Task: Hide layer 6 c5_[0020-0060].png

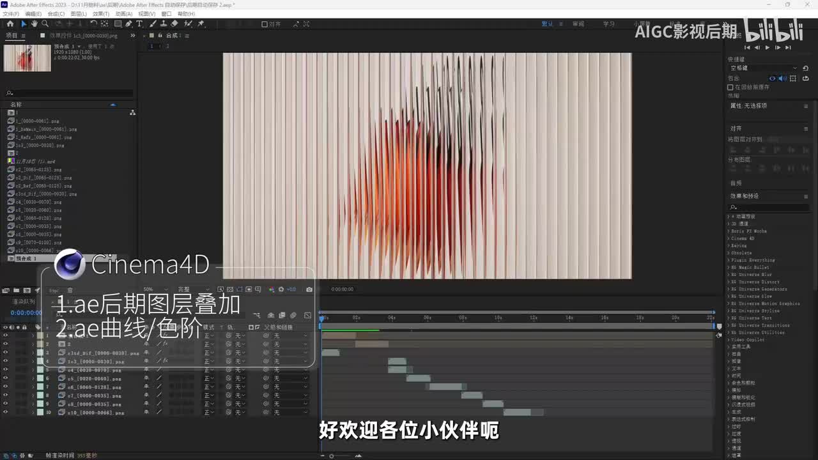Action: click(5, 378)
